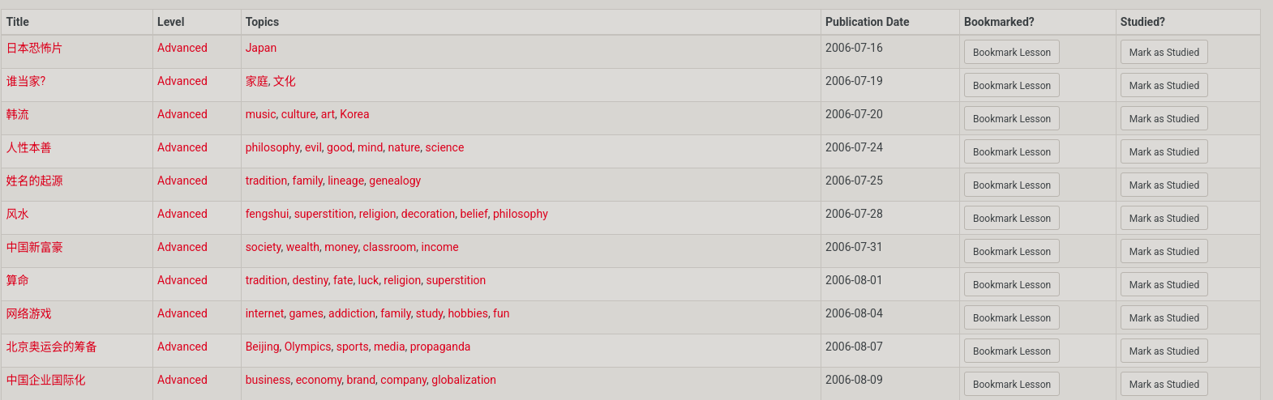1273x400 pixels.
Task: Mark 中国新富豪 lesson as studied
Action: 1164,252
